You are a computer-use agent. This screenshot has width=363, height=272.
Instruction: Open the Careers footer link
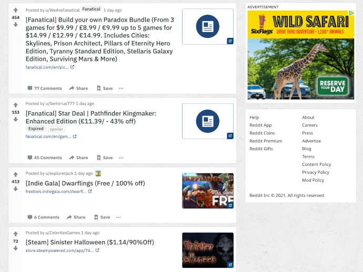pyautogui.click(x=310, y=125)
